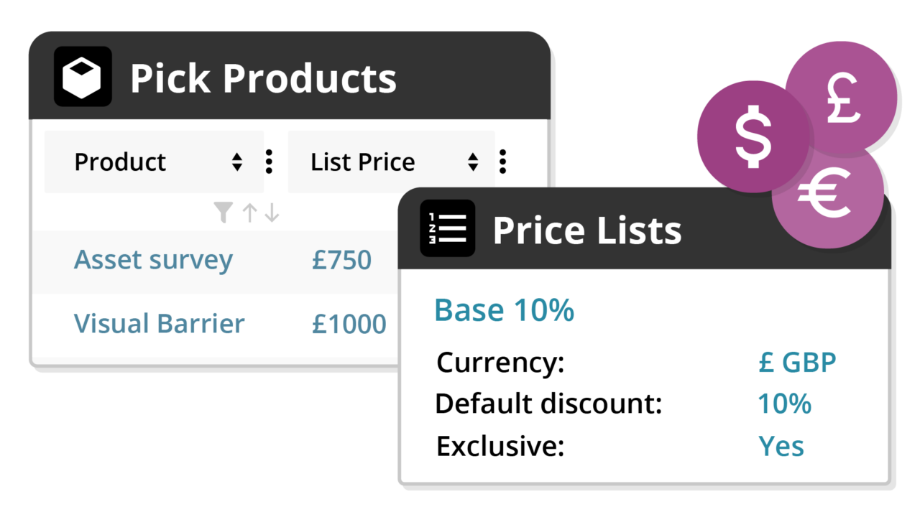Click the Price Lists numbered list icon
920x517 pixels.
coord(448,228)
